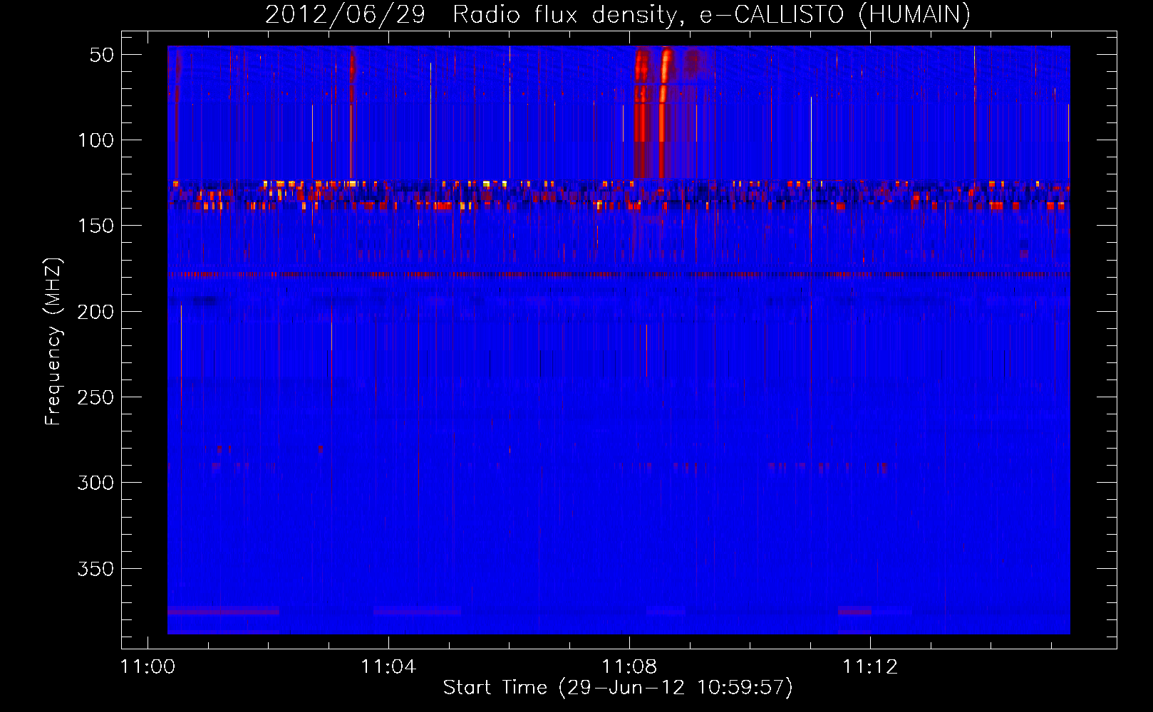The image size is (1153, 712).
Task: Click the 300 frequency tick label
Action: coord(95,483)
